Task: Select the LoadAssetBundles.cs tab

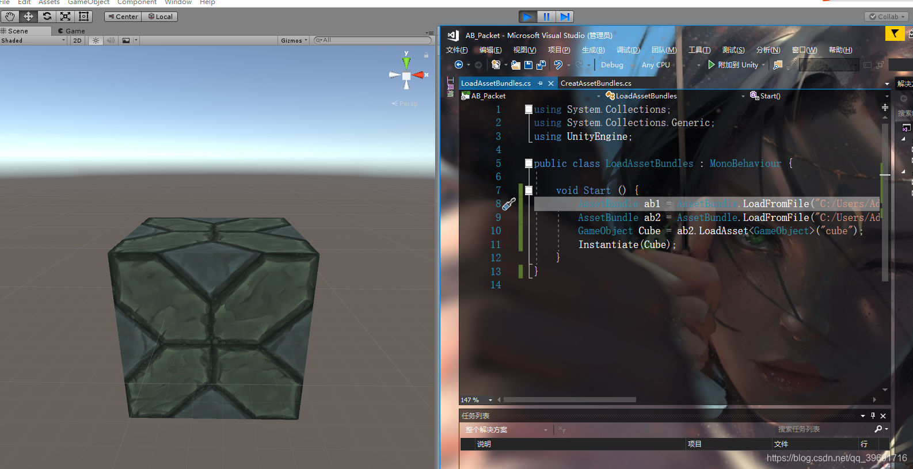Action: pyautogui.click(x=496, y=83)
